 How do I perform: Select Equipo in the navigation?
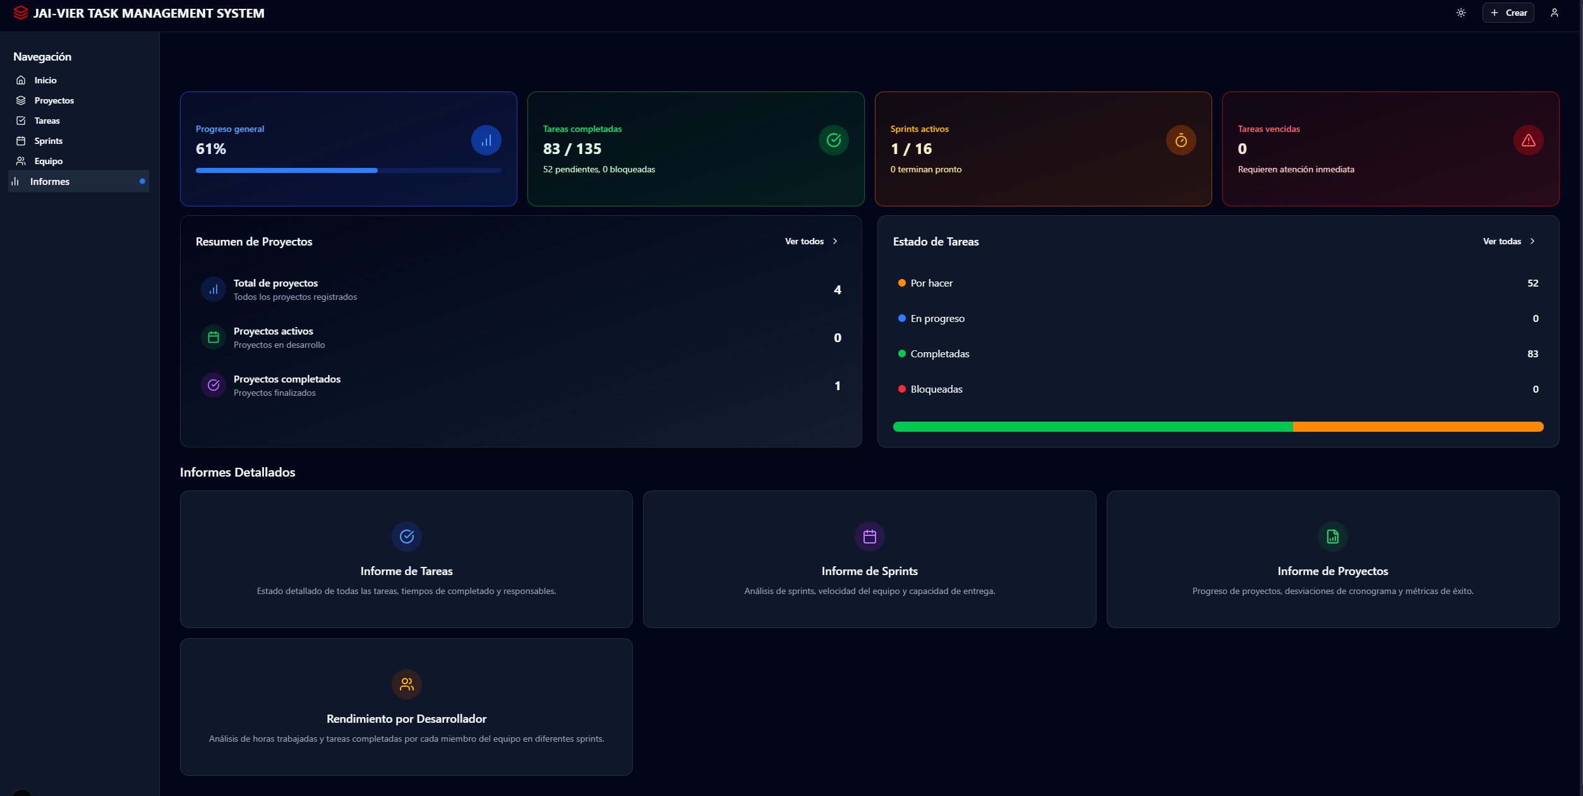click(x=48, y=161)
